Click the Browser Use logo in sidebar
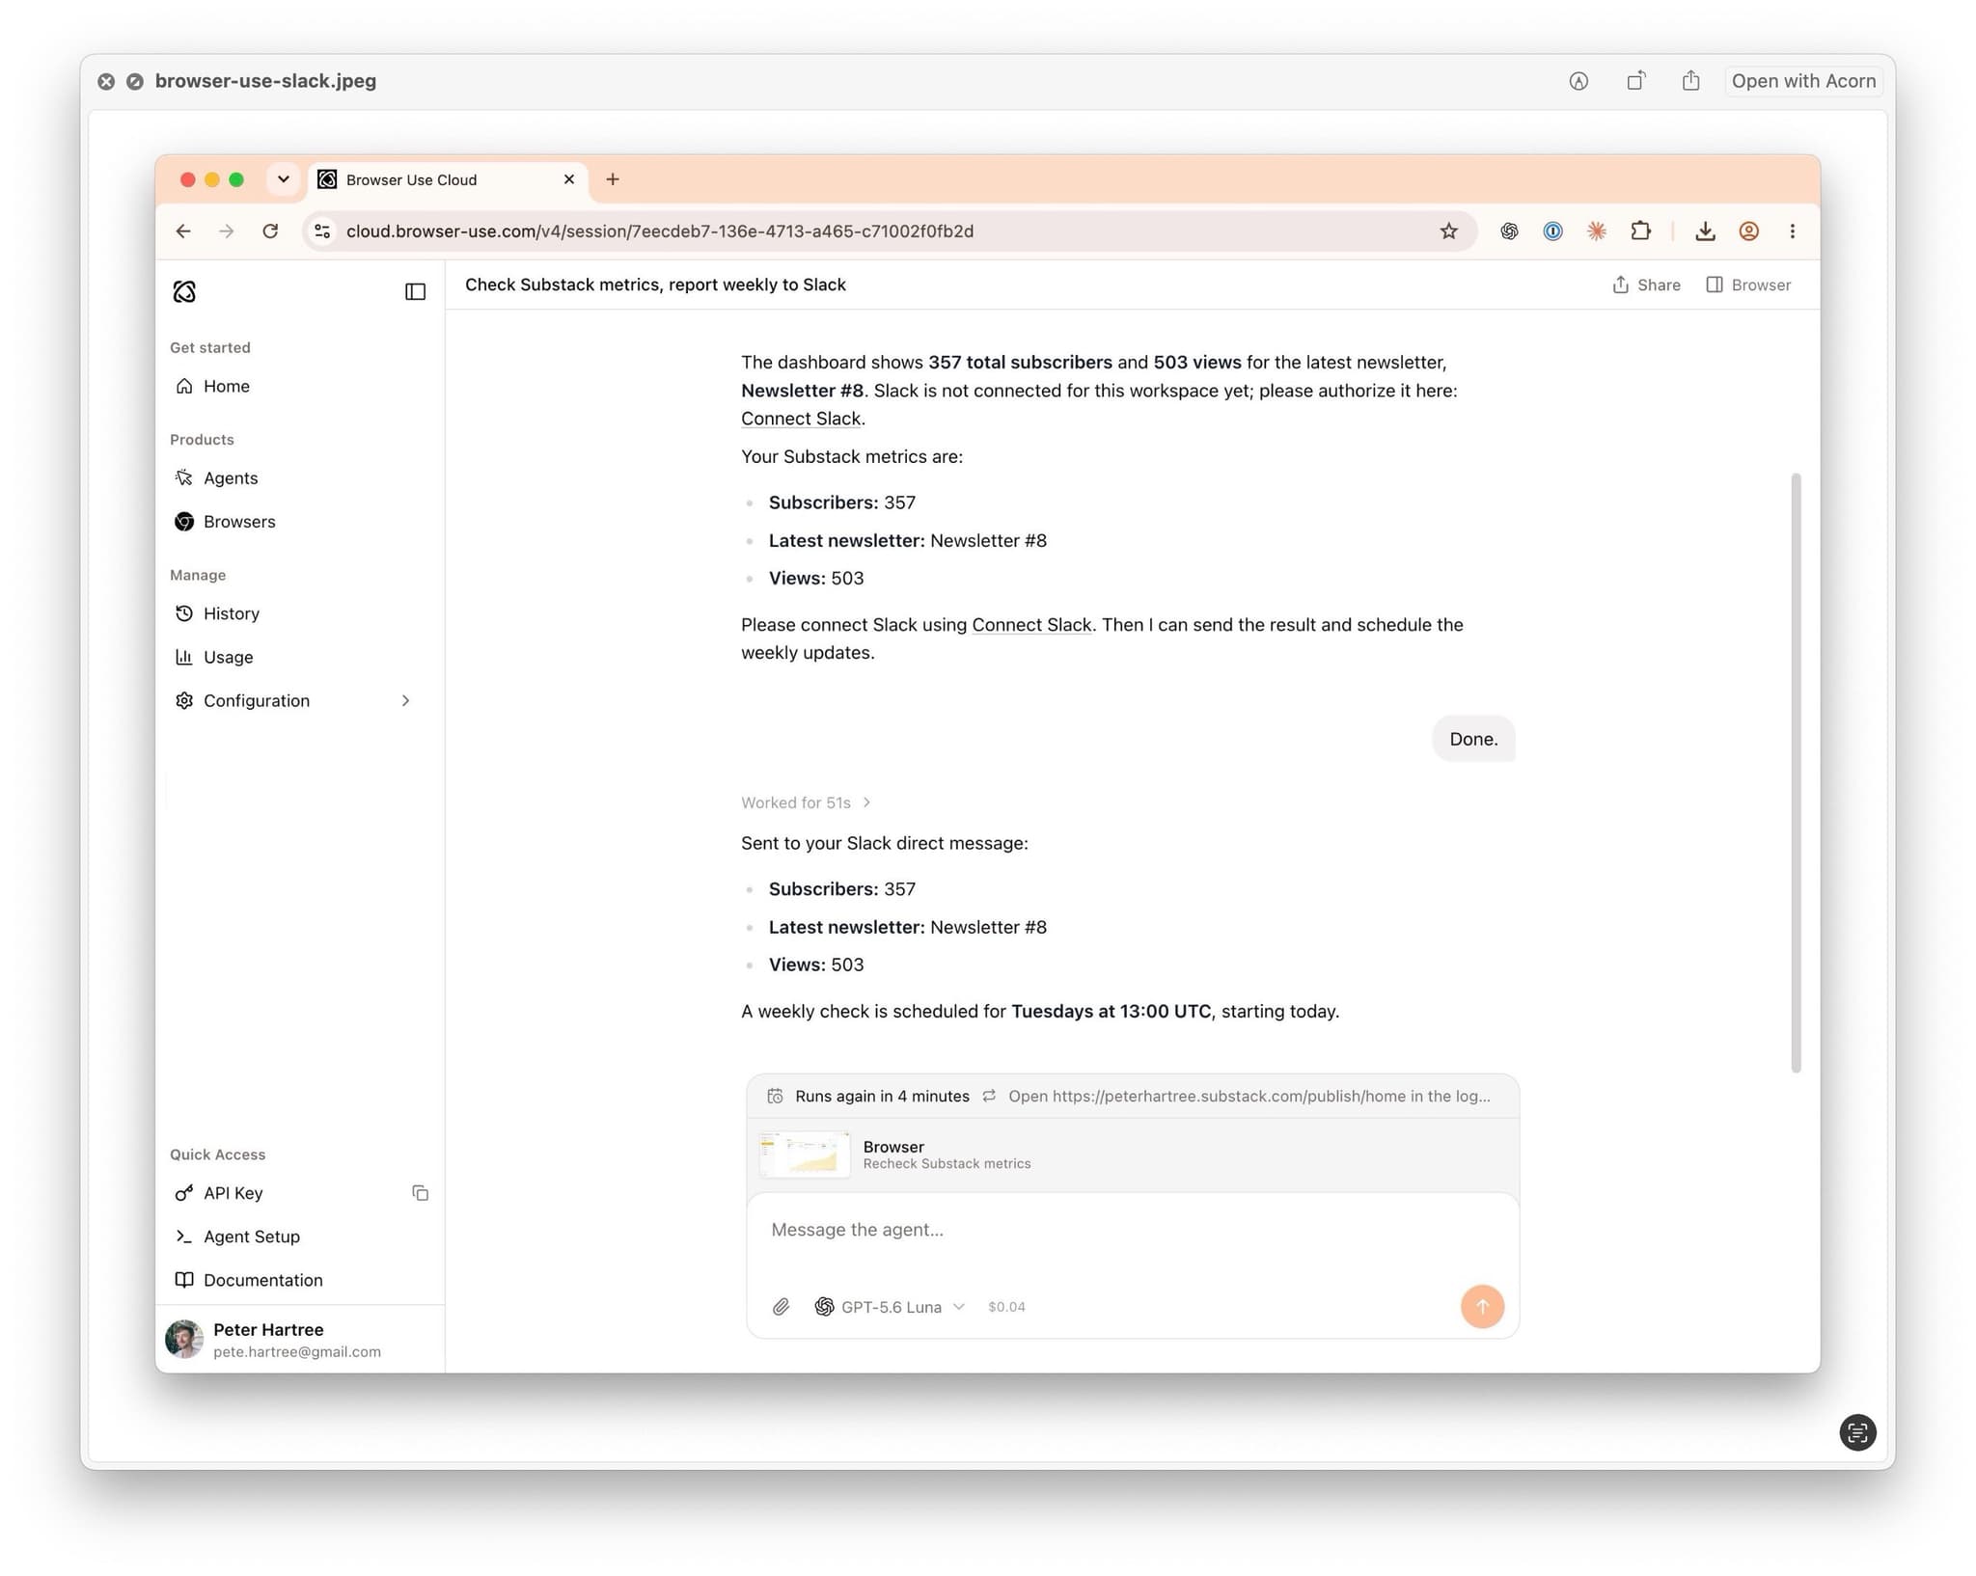This screenshot has height=1576, width=1976. click(x=184, y=291)
